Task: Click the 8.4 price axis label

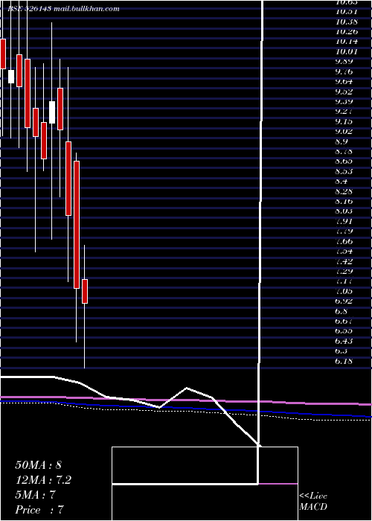Action: [341, 182]
